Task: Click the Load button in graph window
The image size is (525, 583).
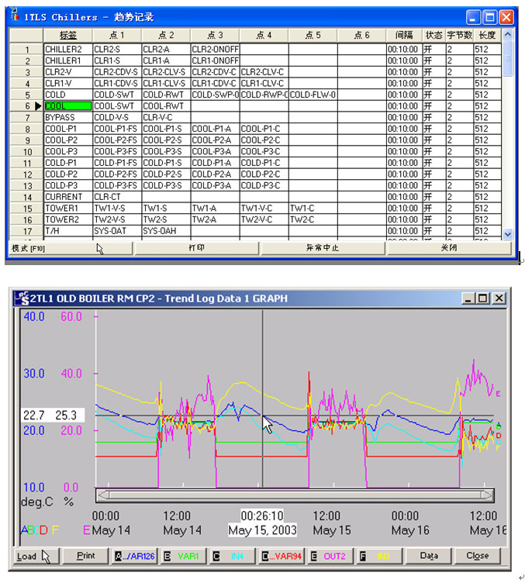Action: [x=34, y=556]
